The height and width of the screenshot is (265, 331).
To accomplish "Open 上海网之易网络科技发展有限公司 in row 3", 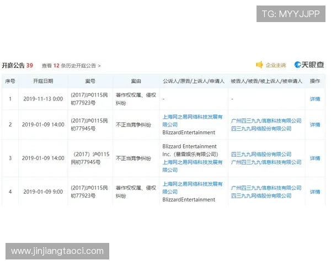I will coord(193,166).
